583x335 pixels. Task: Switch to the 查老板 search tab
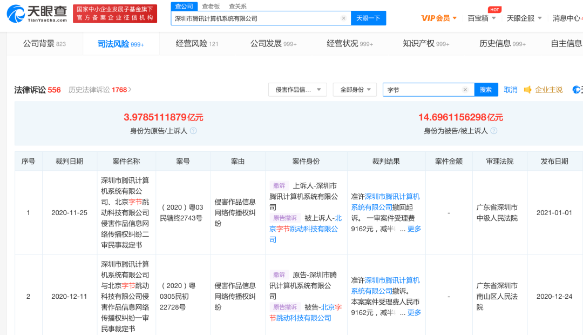pyautogui.click(x=211, y=6)
